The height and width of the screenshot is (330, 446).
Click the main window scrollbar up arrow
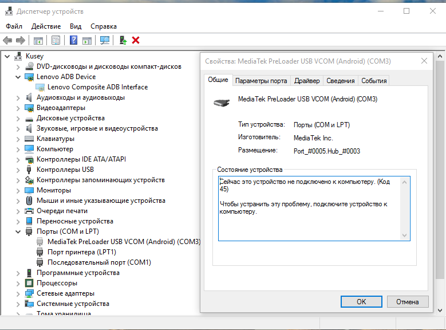[440, 56]
